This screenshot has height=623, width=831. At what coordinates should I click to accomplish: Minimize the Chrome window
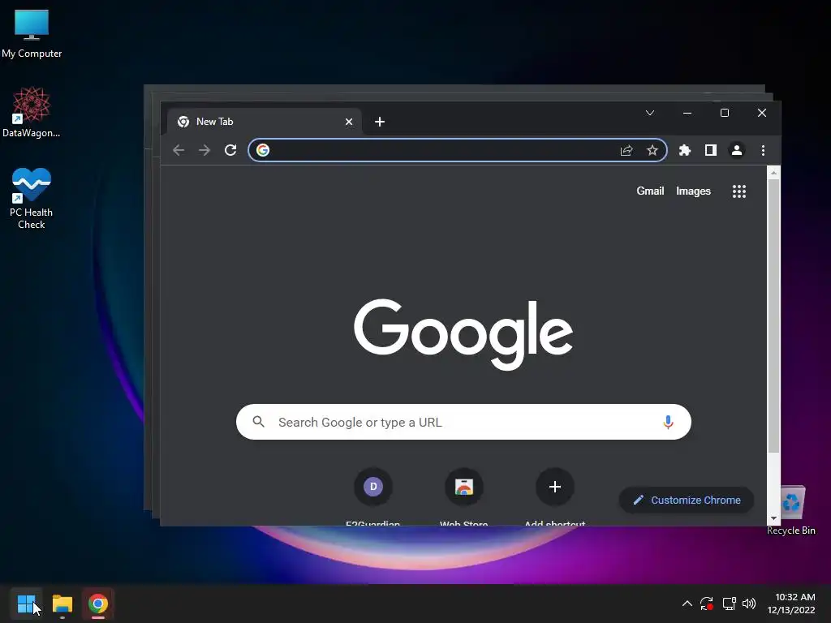tap(687, 113)
